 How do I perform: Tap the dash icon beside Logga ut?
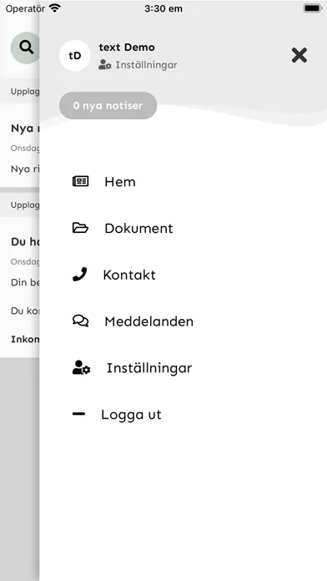[79, 414]
